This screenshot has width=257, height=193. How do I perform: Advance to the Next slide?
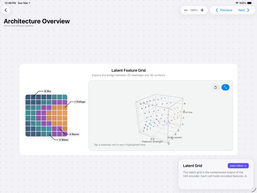click(x=244, y=10)
